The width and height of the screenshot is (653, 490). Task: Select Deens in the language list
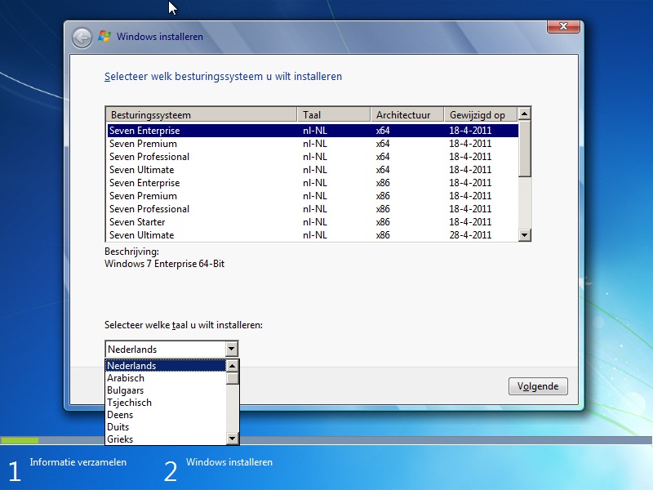point(166,415)
